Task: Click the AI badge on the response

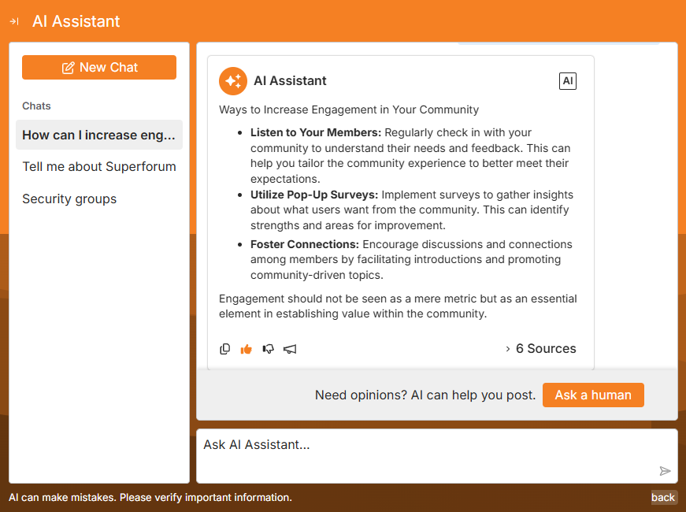Action: pos(567,81)
